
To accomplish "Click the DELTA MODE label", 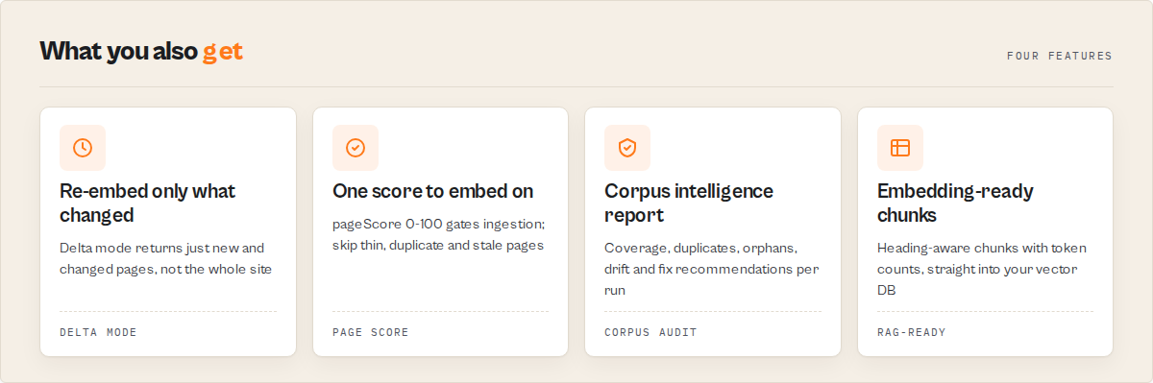I will click(98, 332).
